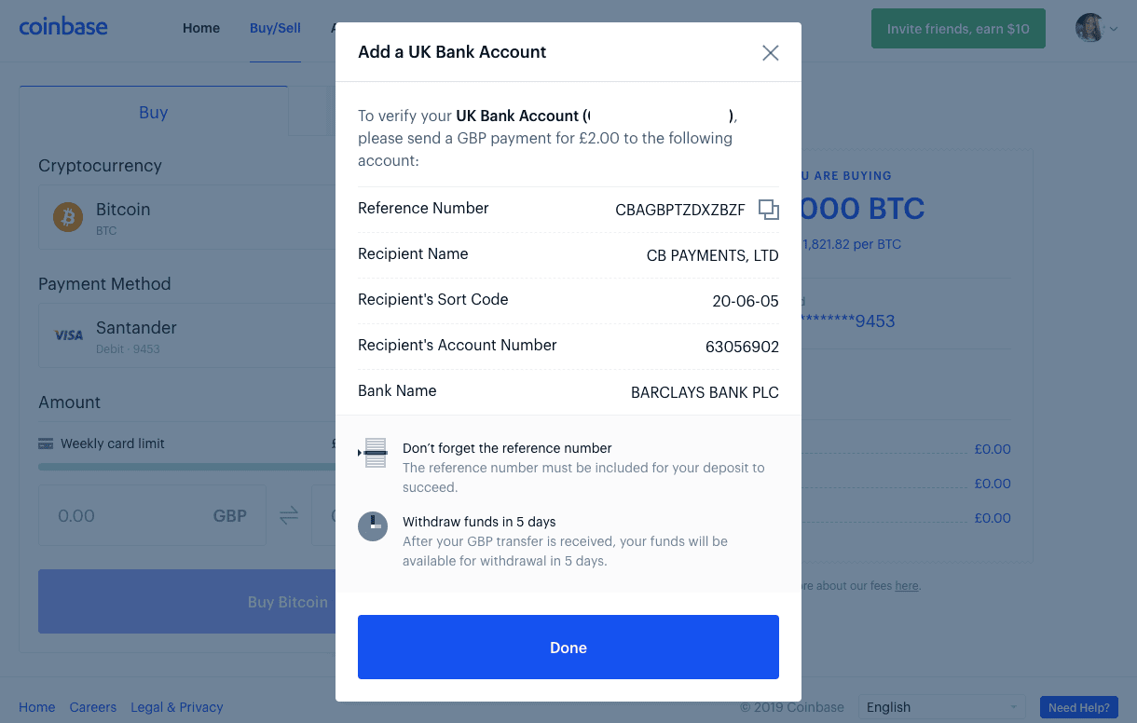Click the Done button
The height and width of the screenshot is (723, 1137).
click(x=568, y=648)
